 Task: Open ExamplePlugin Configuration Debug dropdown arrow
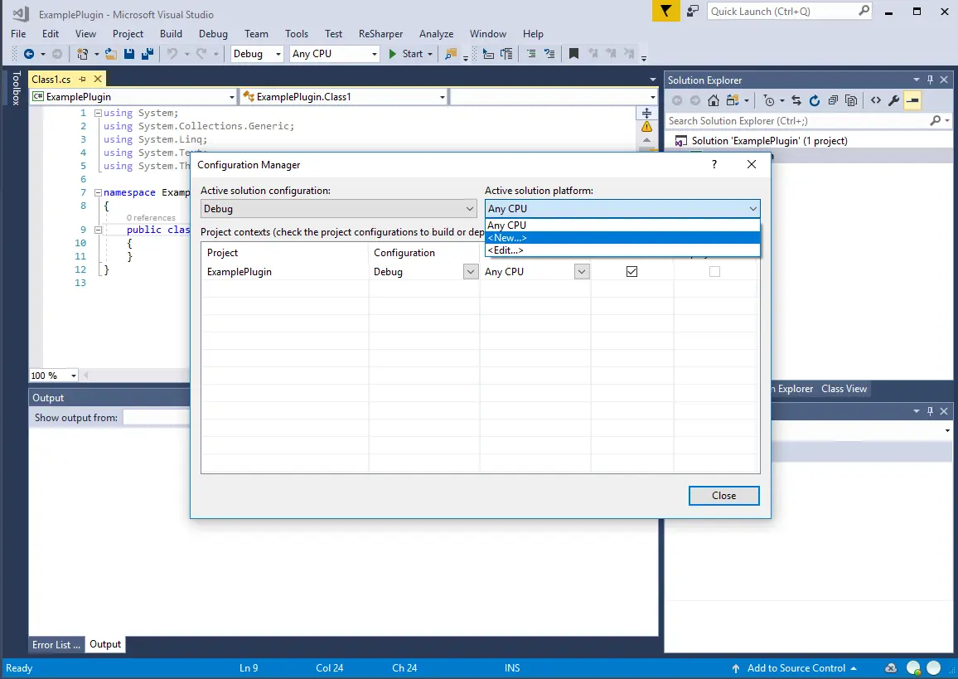click(x=471, y=271)
